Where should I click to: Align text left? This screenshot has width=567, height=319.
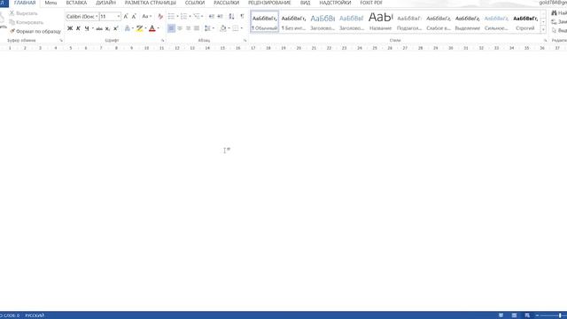tap(171, 28)
